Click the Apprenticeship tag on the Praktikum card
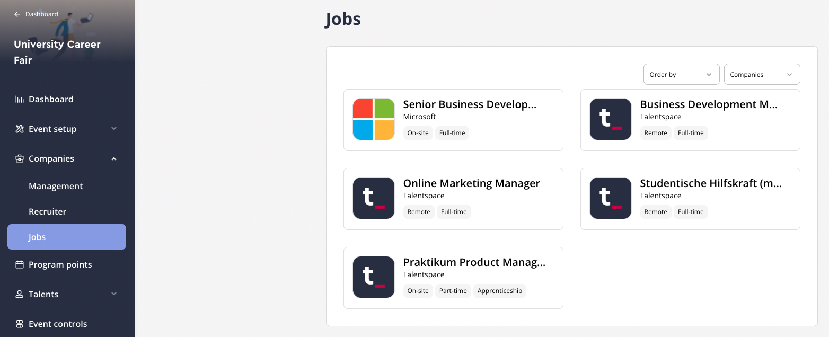The height and width of the screenshot is (337, 829). tap(500, 291)
